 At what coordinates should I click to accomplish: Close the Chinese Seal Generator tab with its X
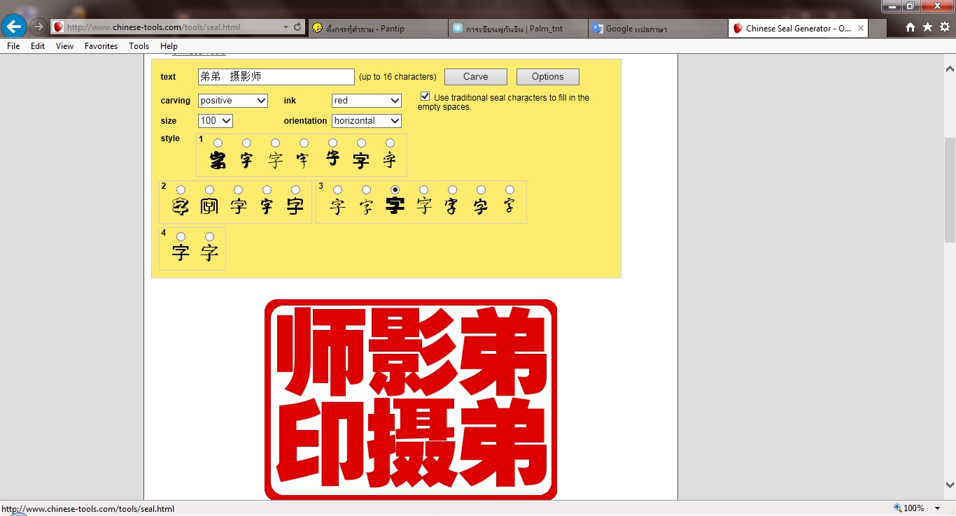tap(861, 29)
